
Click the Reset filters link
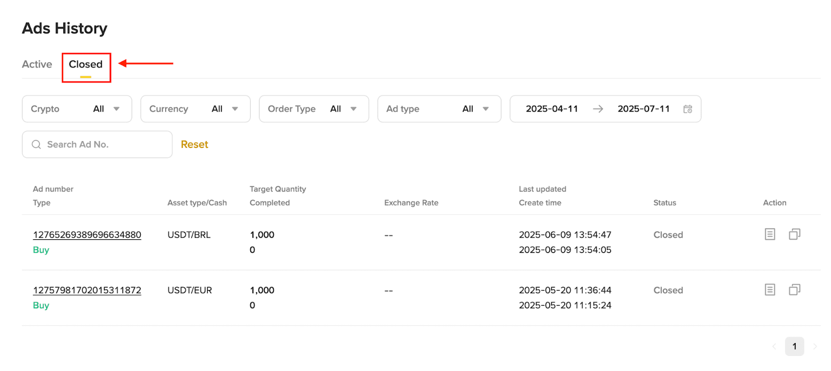(194, 145)
